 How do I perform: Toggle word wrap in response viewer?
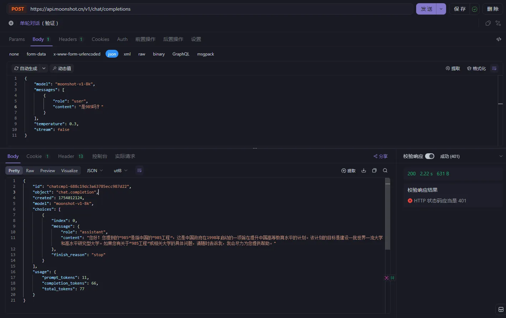[139, 171]
